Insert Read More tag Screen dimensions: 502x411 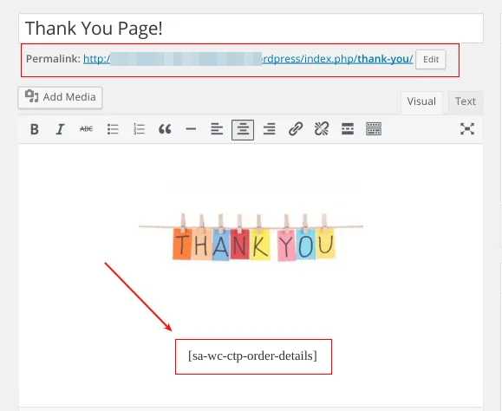[348, 129]
